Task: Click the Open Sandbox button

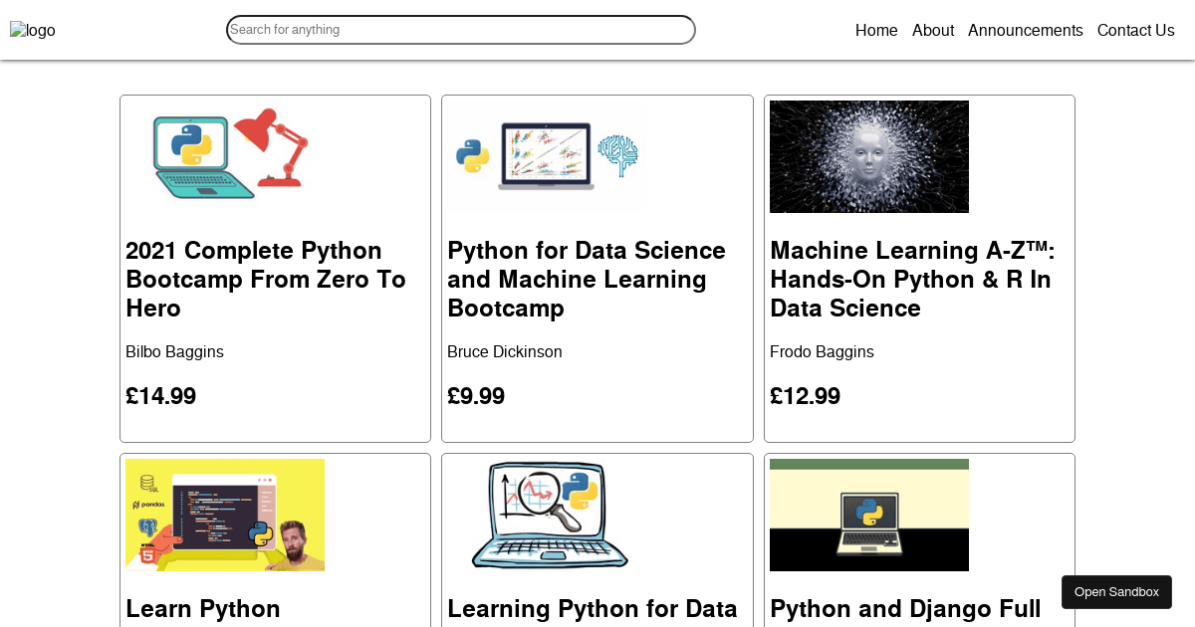Action: (x=1116, y=591)
